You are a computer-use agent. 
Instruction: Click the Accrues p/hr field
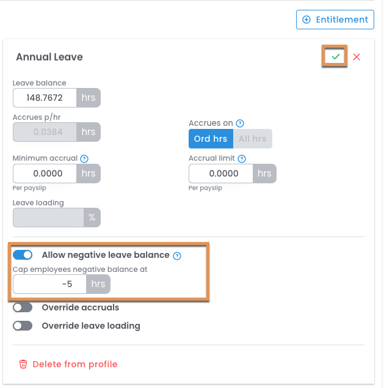(45, 132)
